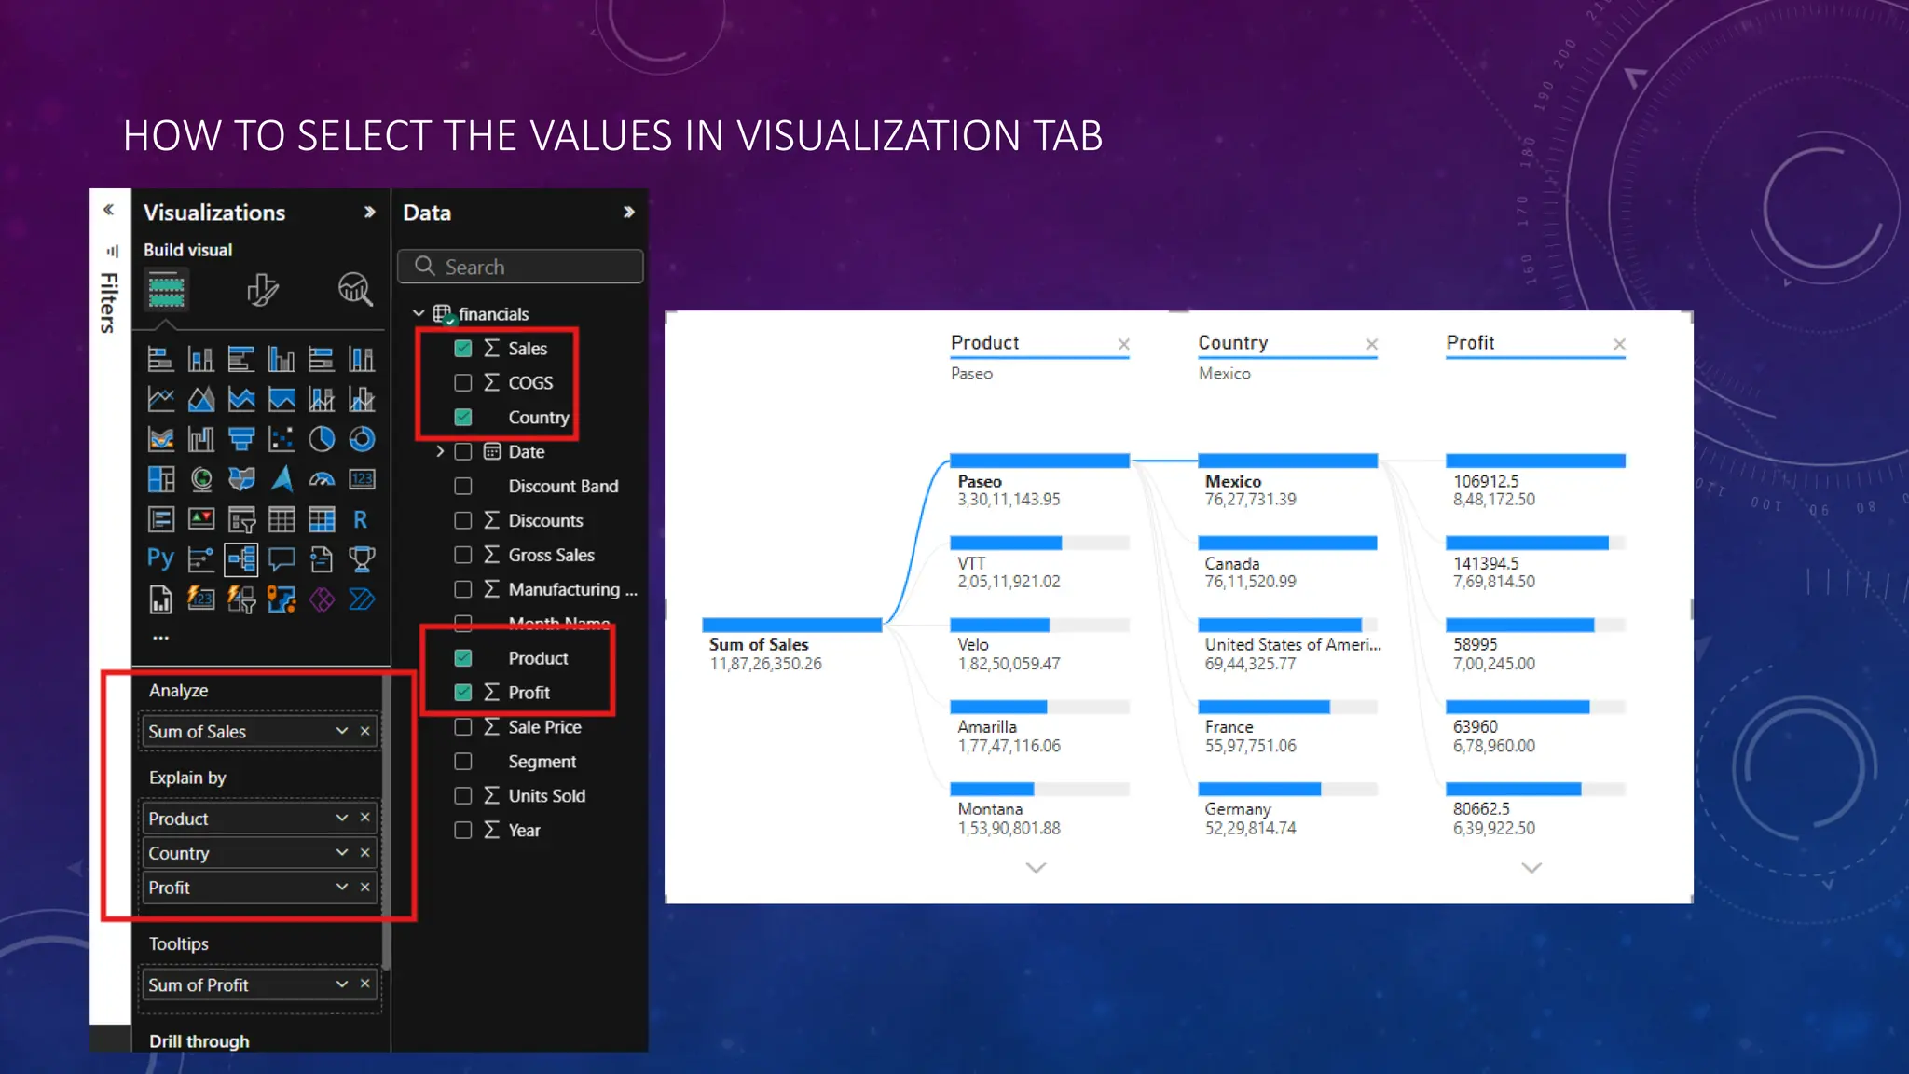Screen dimensions: 1909x1074
Task: Open the Country Explain by dropdown
Action: coord(342,853)
